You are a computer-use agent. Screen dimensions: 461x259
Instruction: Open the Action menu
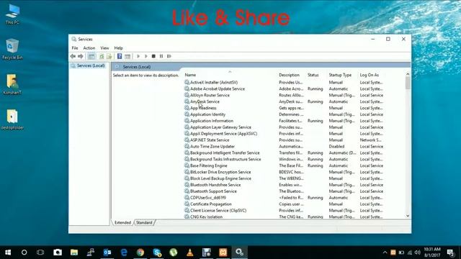89,48
